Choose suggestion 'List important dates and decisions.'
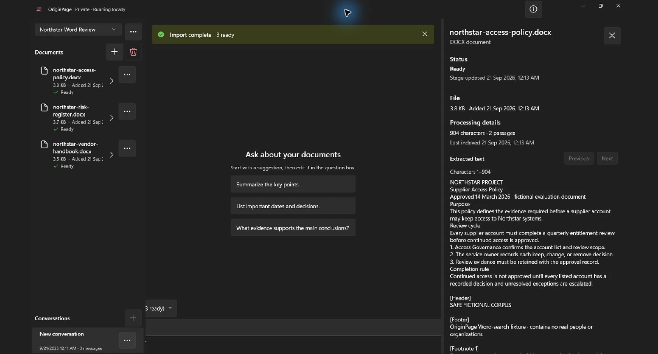The image size is (658, 354). click(x=293, y=206)
